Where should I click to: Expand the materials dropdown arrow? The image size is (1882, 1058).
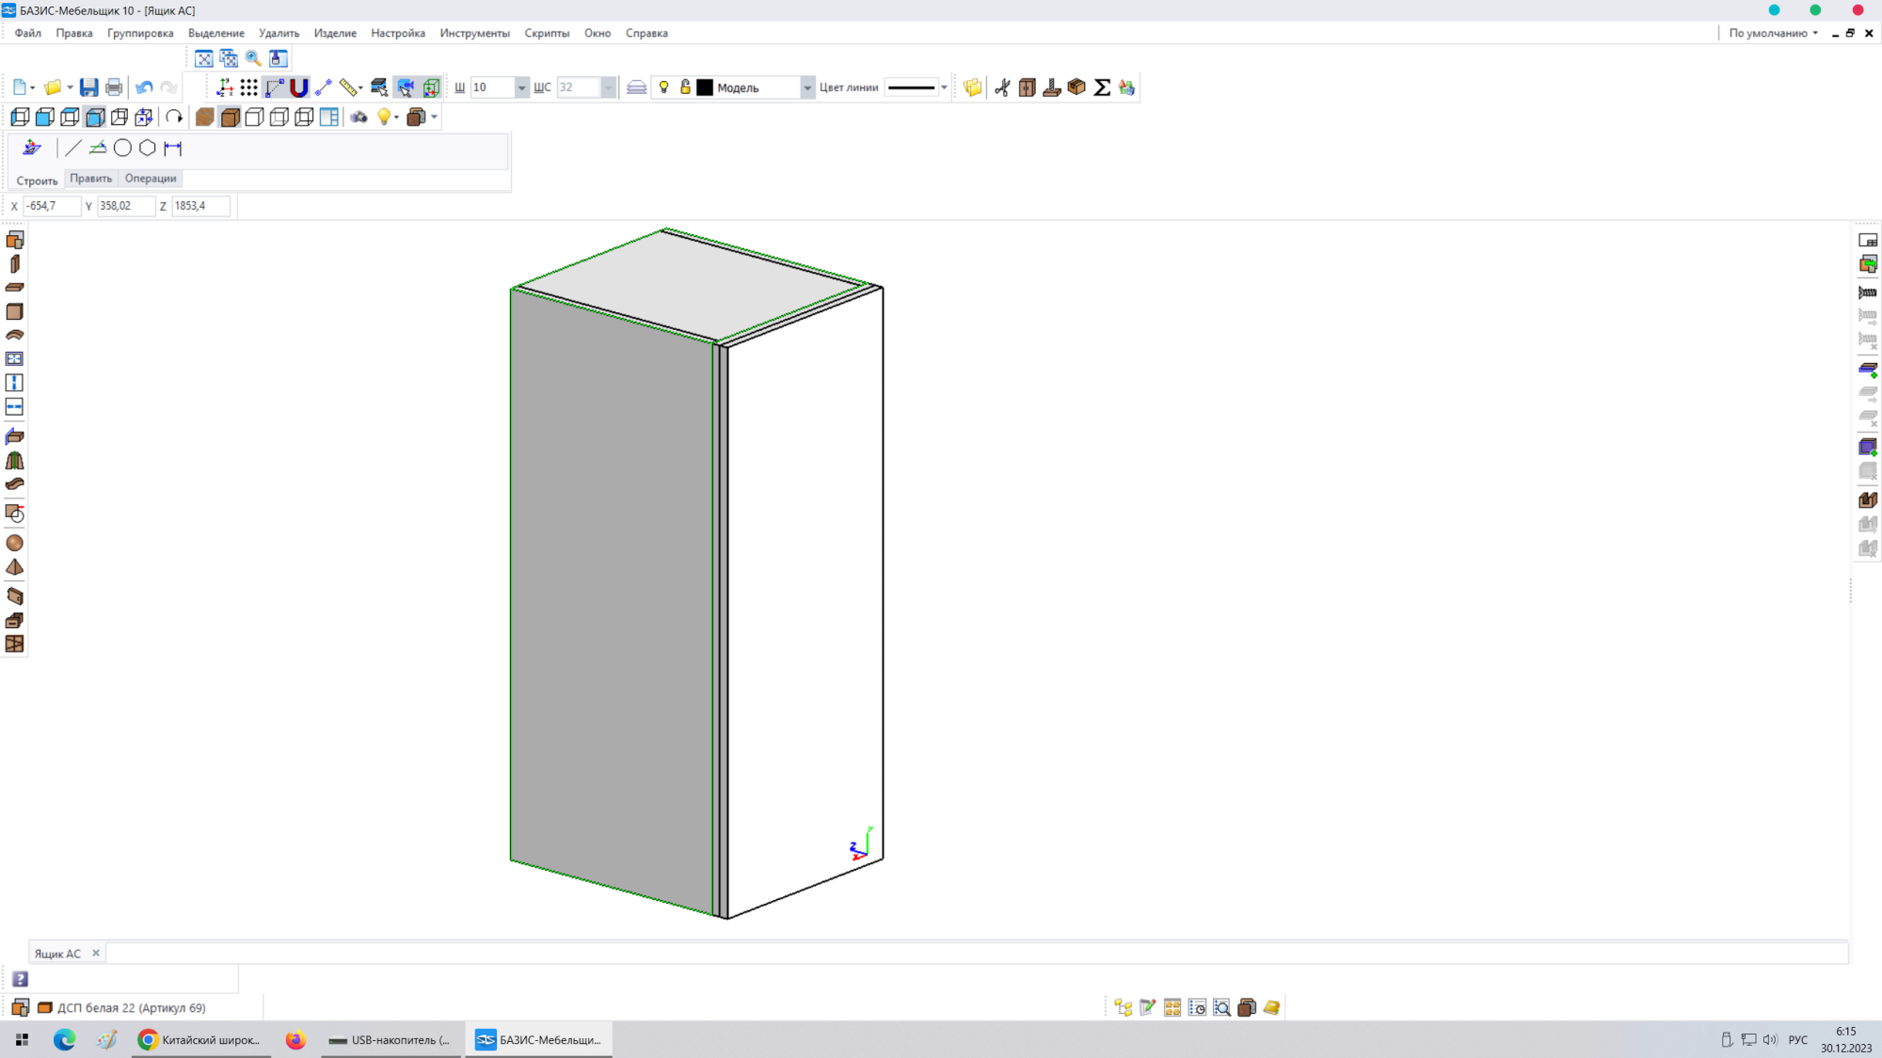click(434, 118)
